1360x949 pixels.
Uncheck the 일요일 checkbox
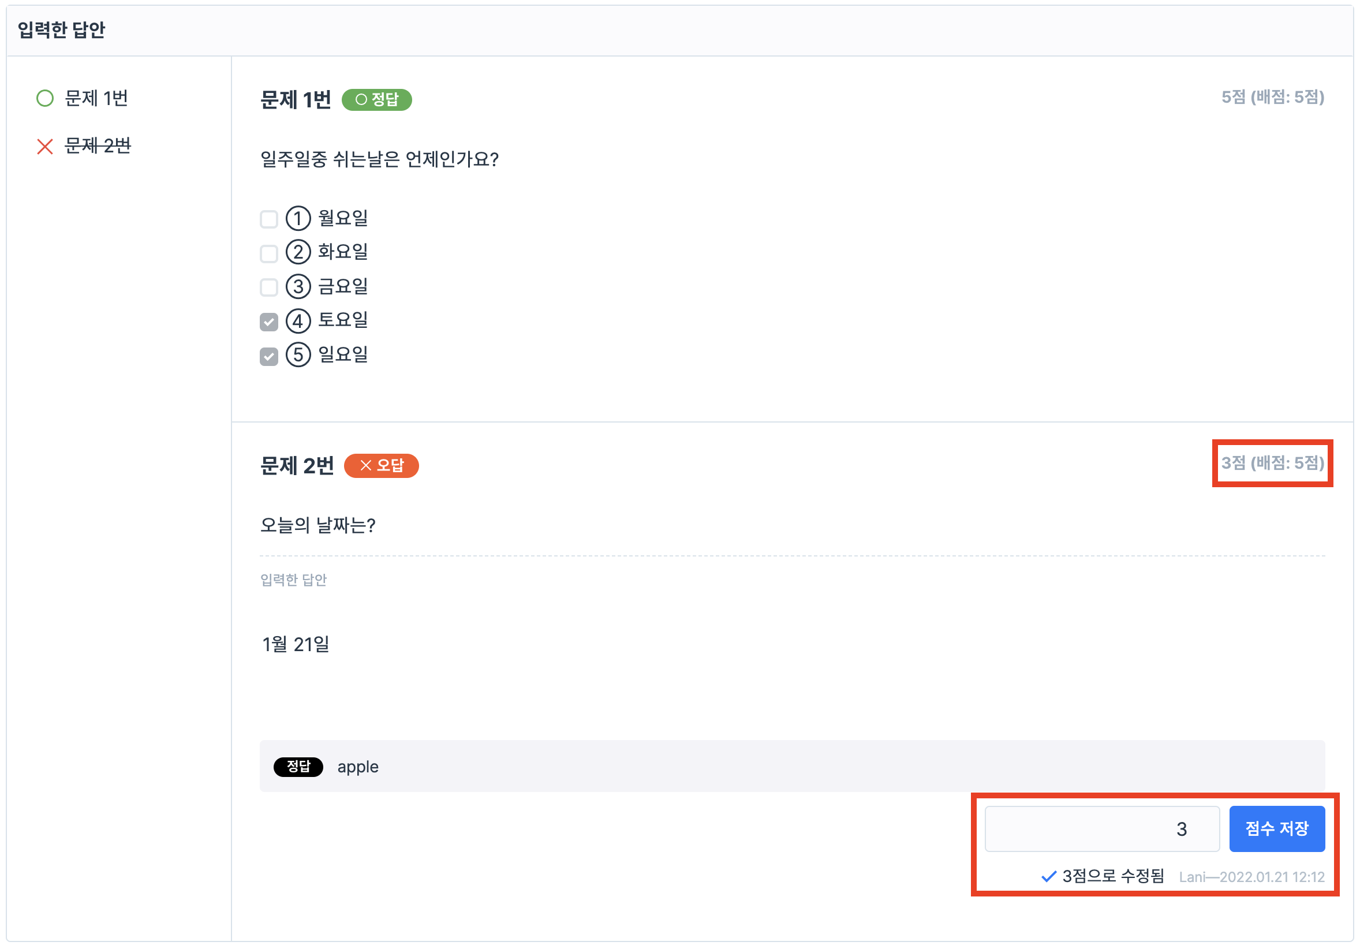(x=269, y=357)
